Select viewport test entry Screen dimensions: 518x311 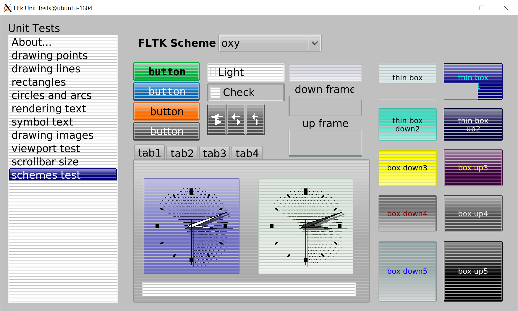click(x=63, y=149)
